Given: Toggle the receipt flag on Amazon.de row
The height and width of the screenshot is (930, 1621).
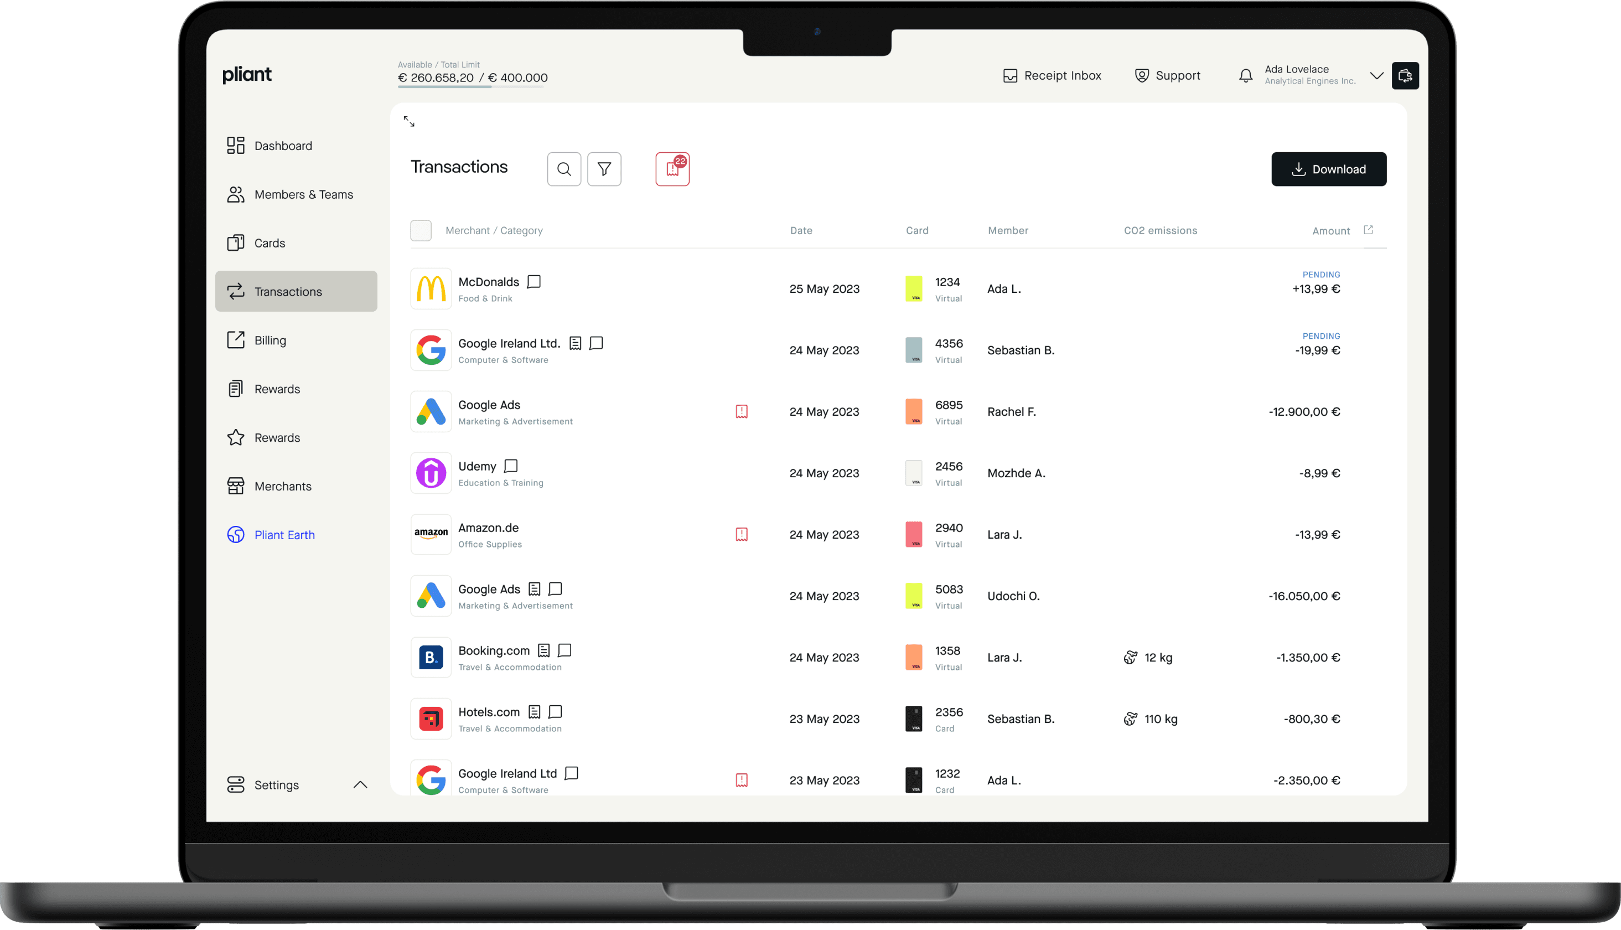Looking at the screenshot, I should (742, 534).
